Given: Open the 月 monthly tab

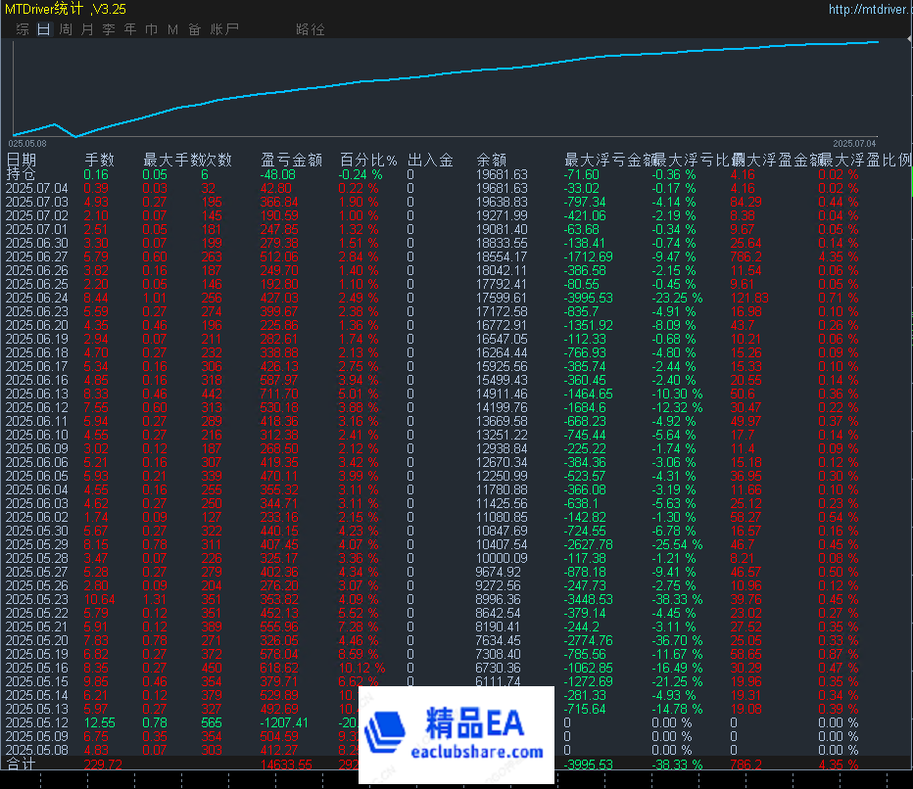Looking at the screenshot, I should click(x=87, y=29).
